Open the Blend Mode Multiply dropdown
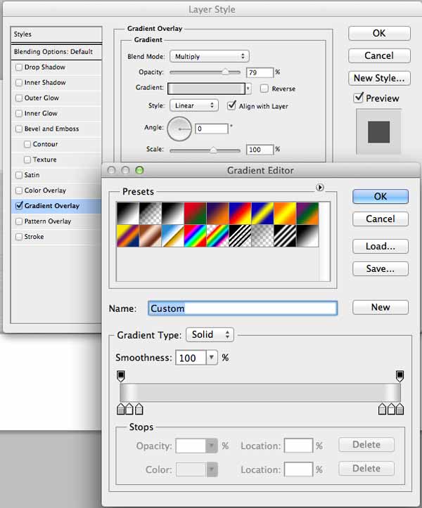 click(x=209, y=56)
